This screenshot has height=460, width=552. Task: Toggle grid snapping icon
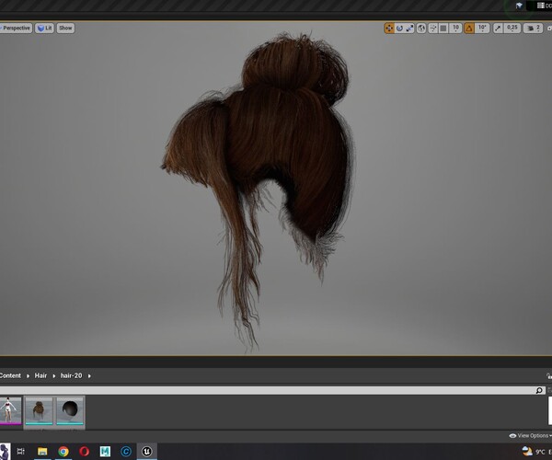click(x=443, y=29)
